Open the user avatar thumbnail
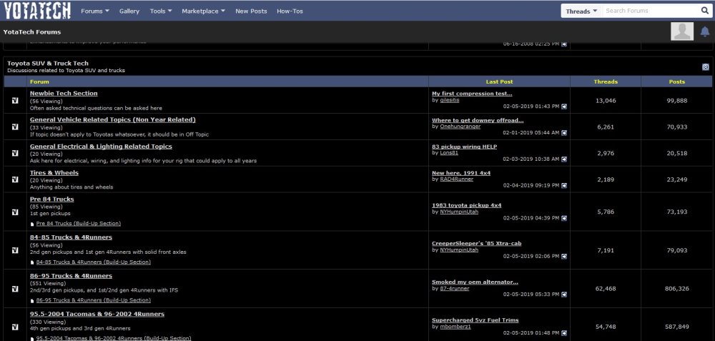This screenshot has height=341, width=715. click(681, 31)
